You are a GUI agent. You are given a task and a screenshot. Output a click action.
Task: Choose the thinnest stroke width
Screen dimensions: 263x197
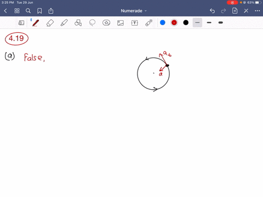(197, 22)
